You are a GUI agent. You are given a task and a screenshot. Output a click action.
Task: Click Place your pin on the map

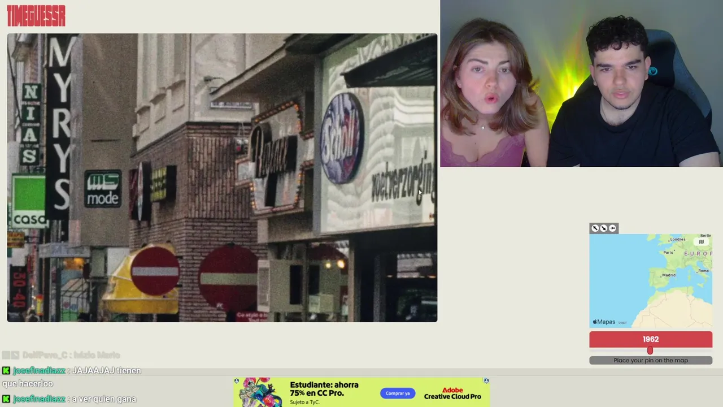pos(651,360)
